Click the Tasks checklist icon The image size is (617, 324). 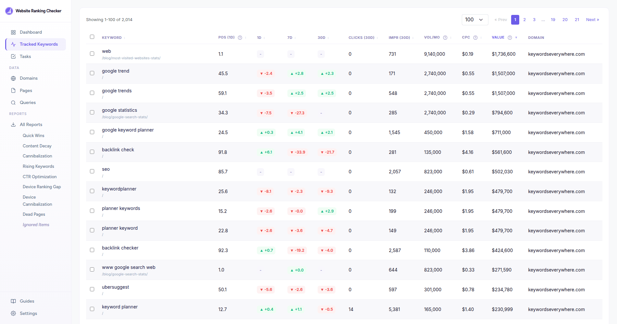(13, 56)
